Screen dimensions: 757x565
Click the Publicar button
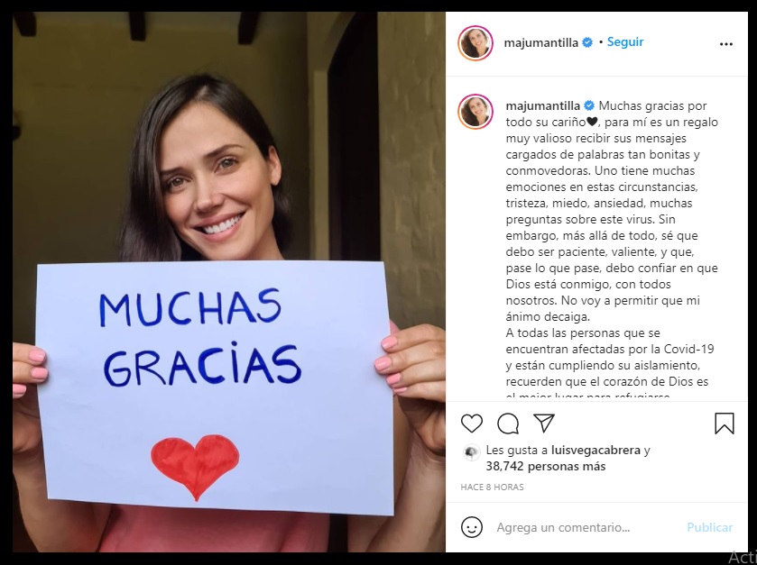pos(710,527)
